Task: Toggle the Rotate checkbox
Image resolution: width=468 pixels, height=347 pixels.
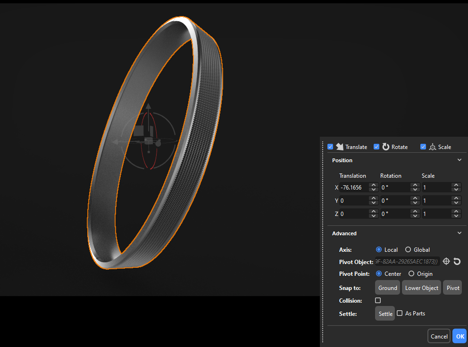Action: coord(376,147)
